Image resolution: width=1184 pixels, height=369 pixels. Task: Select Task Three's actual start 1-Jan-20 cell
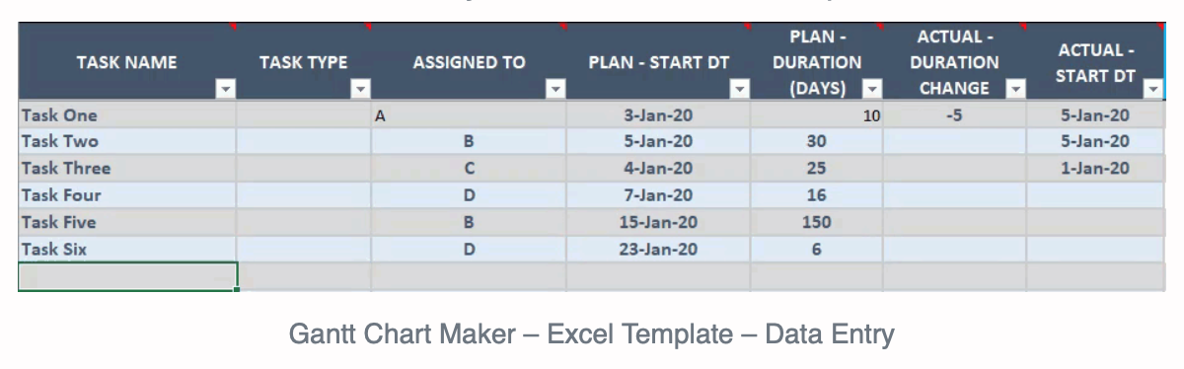coord(1095,169)
